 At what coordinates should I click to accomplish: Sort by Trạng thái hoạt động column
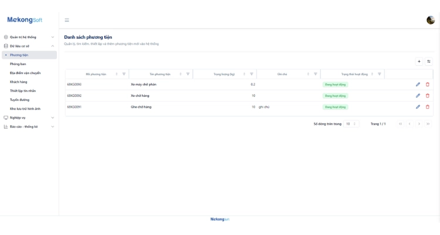pyautogui.click(x=372, y=74)
